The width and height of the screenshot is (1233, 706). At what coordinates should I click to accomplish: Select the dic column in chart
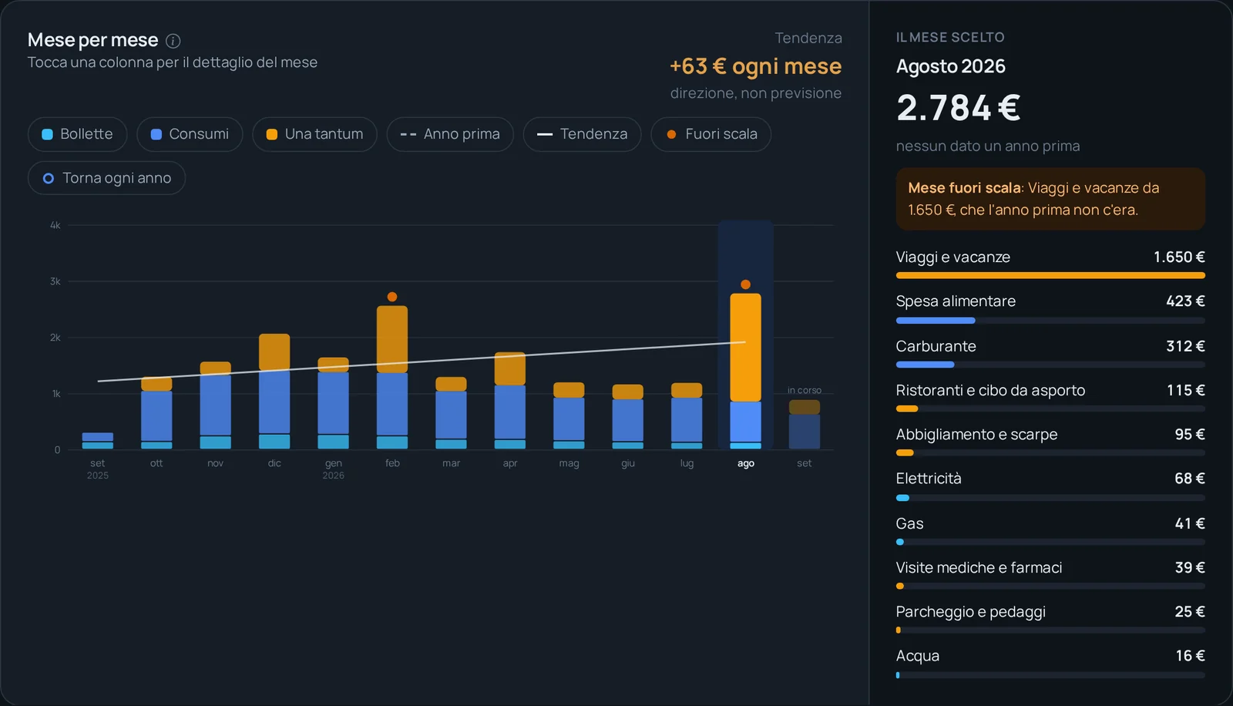tap(274, 392)
